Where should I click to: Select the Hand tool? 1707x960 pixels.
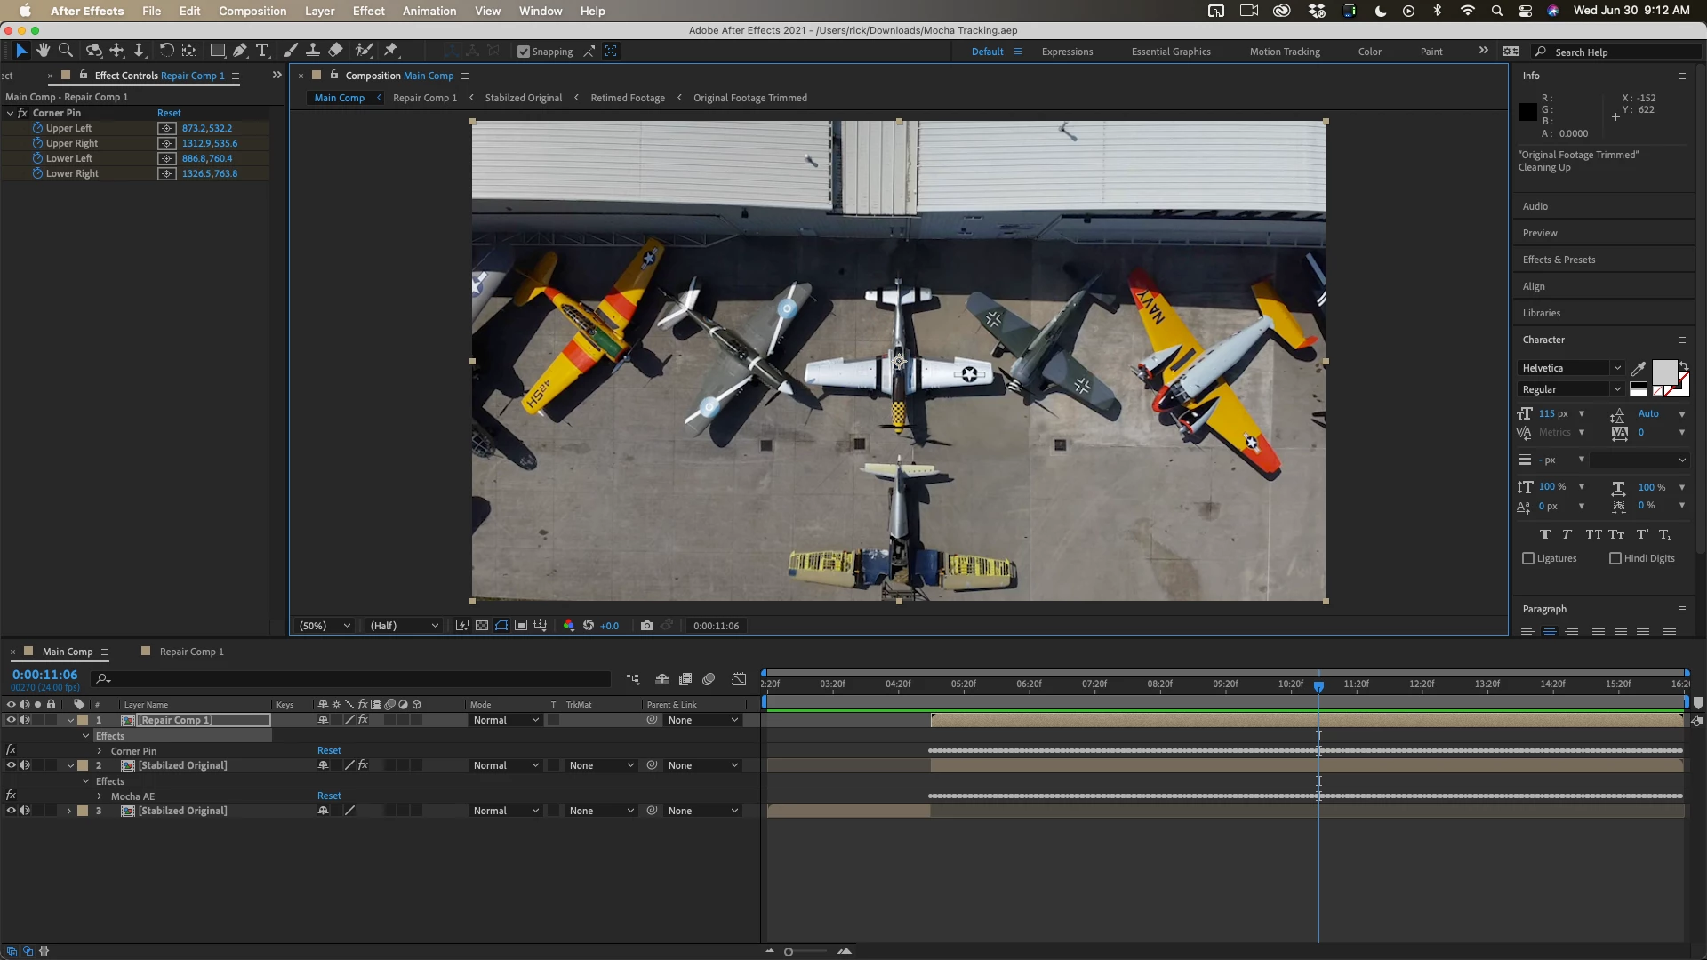43,51
